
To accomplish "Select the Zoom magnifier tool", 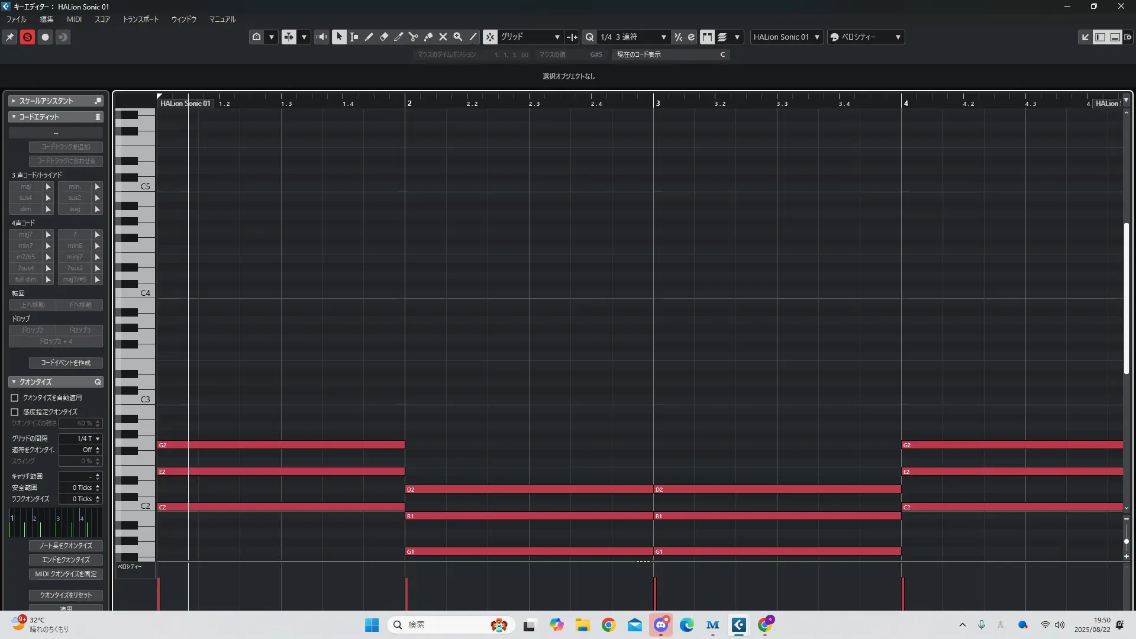I will click(x=457, y=37).
